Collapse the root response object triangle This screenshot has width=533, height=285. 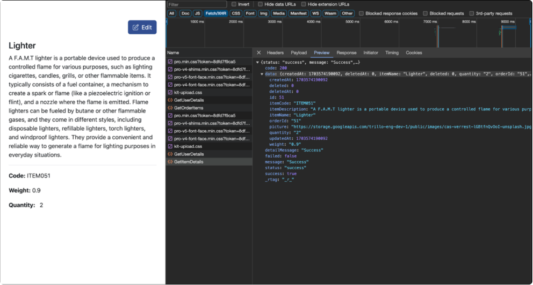coord(257,62)
